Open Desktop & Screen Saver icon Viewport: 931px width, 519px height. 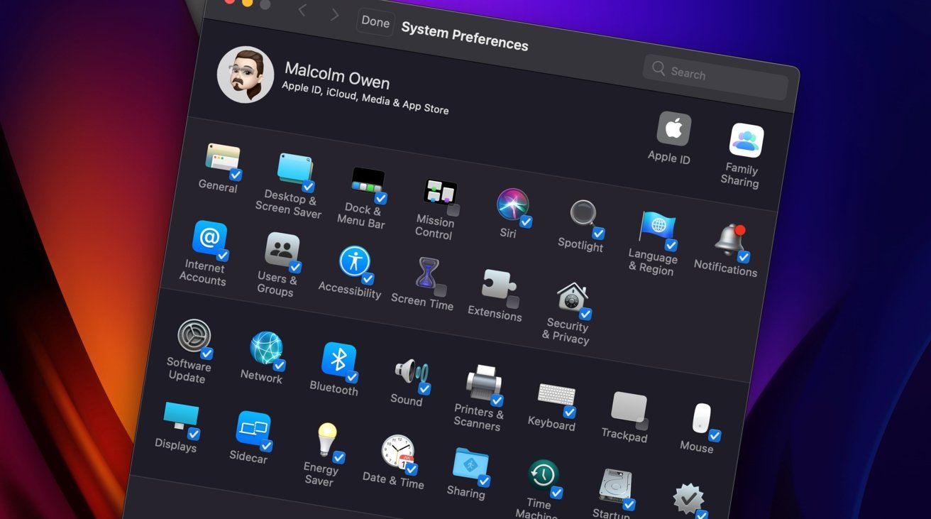tap(294, 170)
